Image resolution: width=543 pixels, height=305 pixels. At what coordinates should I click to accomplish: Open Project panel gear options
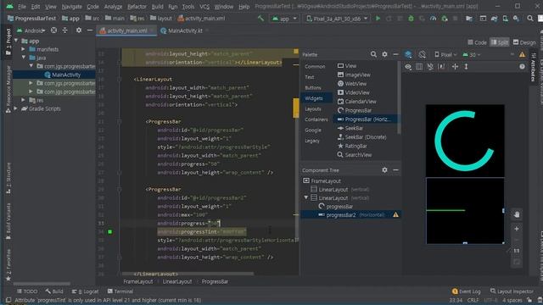[x=79, y=30]
